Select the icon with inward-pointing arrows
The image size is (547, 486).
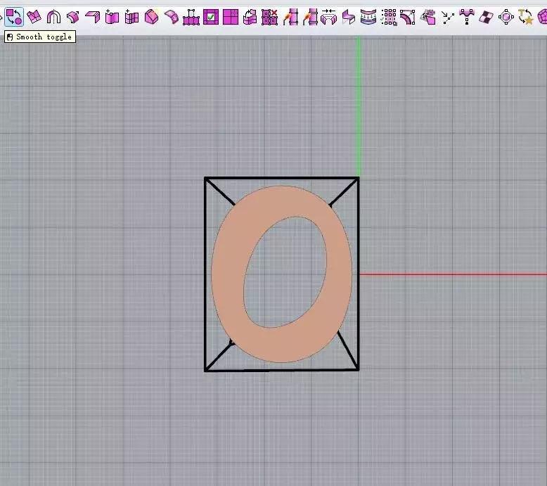click(328, 17)
